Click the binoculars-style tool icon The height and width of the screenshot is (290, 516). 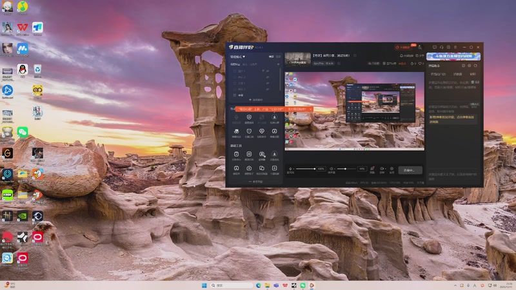pyautogui.click(x=236, y=131)
